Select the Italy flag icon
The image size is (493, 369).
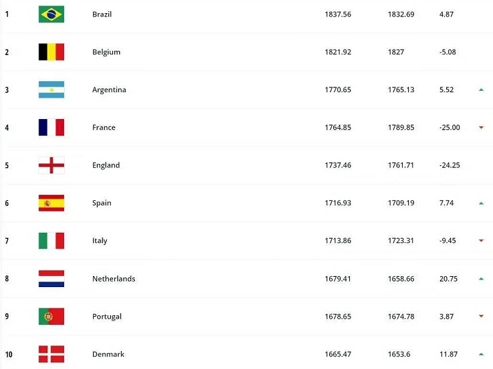(51, 241)
